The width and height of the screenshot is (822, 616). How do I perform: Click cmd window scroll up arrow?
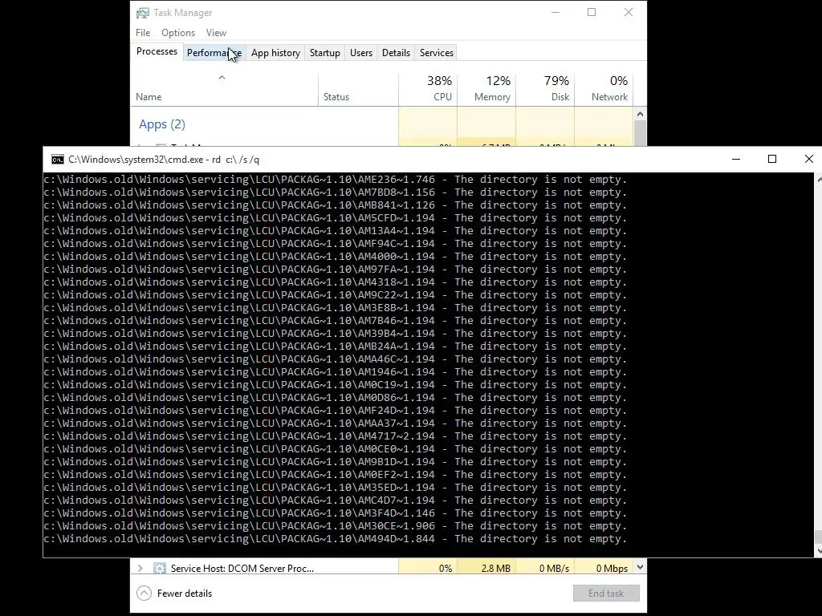point(818,179)
